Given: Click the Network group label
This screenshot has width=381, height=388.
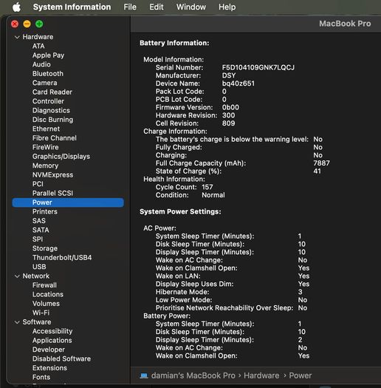Looking at the screenshot, I should pyautogui.click(x=36, y=276).
